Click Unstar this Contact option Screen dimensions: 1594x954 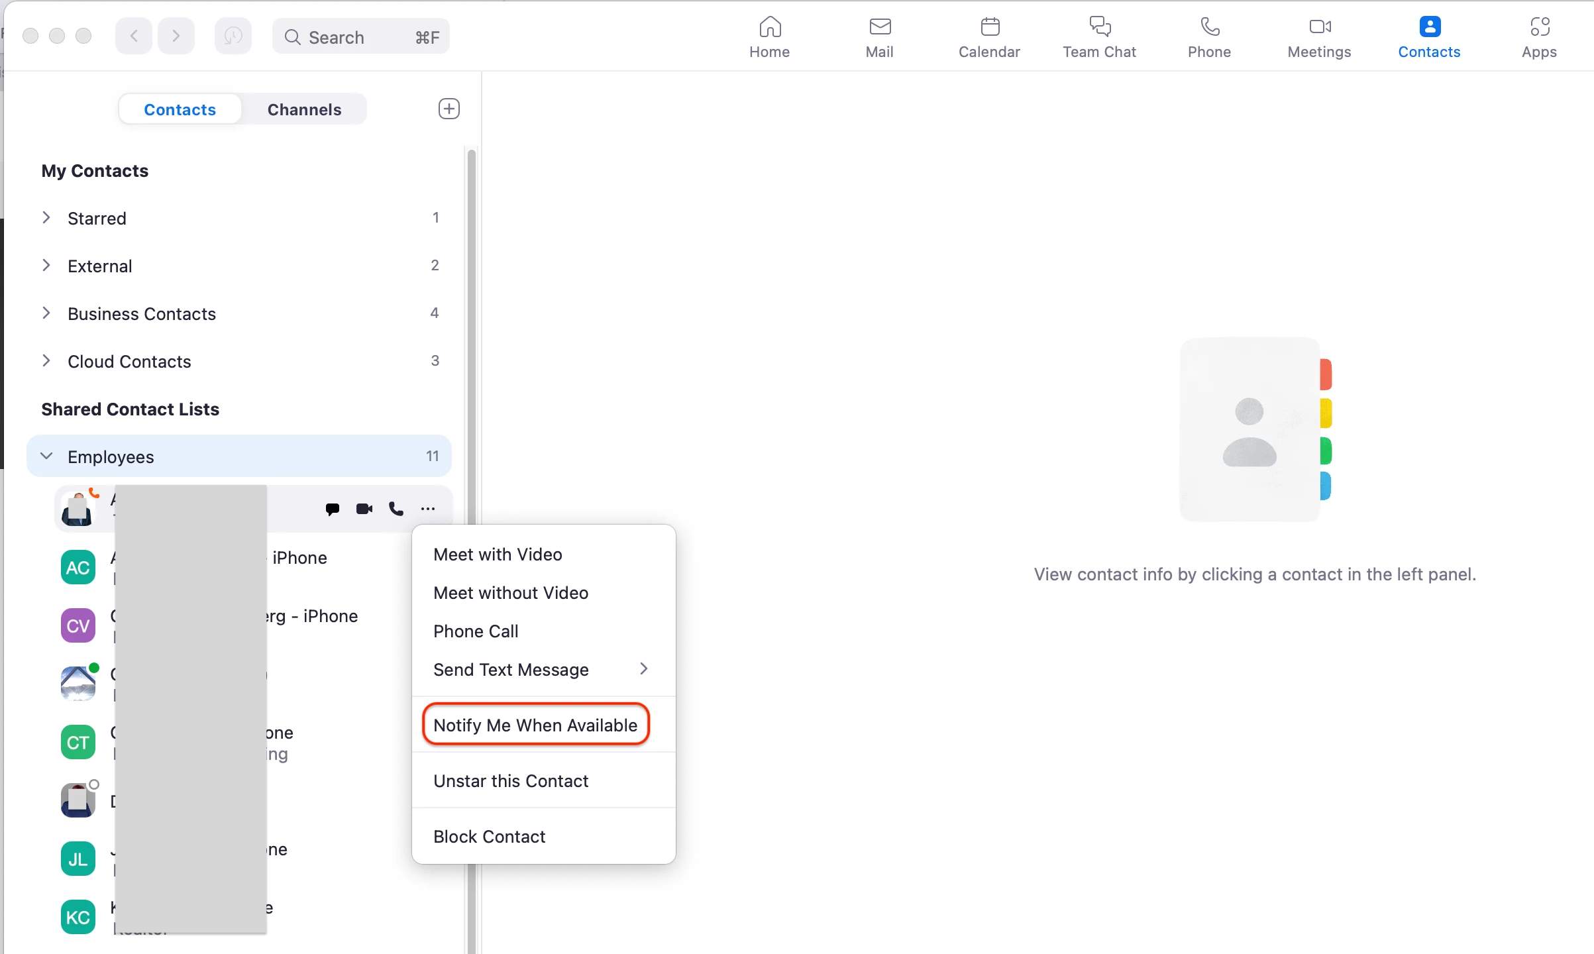(x=511, y=780)
